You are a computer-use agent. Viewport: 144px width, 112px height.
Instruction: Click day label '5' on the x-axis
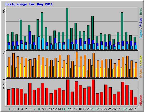[26, 109]
